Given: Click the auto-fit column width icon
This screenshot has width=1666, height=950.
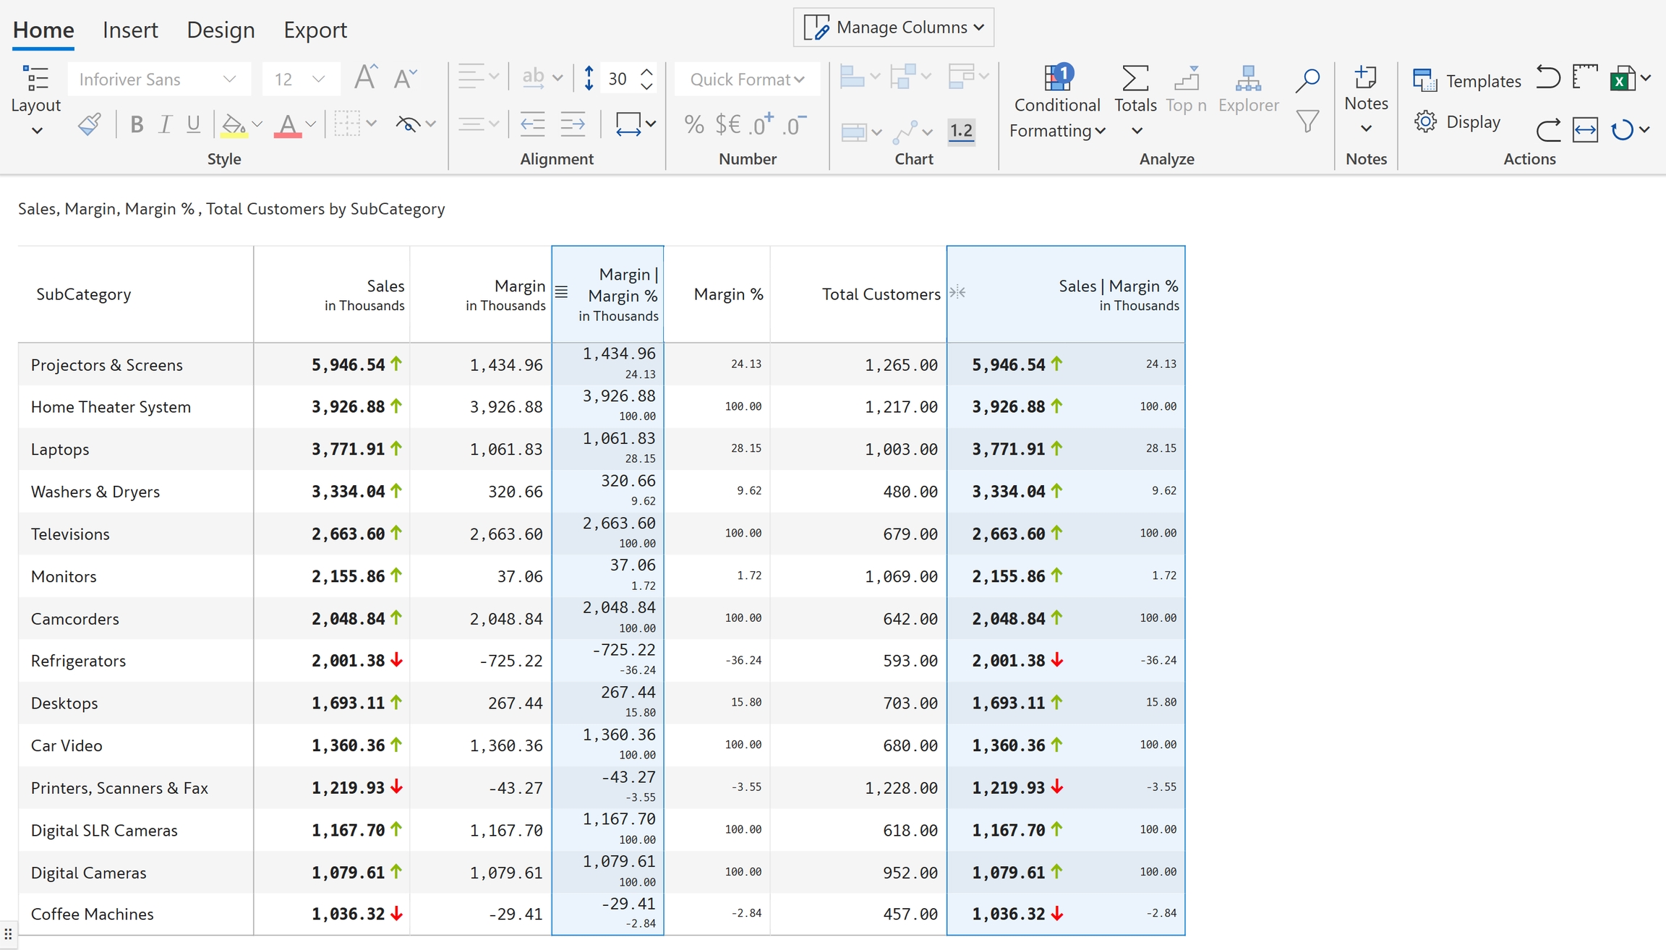Looking at the screenshot, I should click(1585, 130).
